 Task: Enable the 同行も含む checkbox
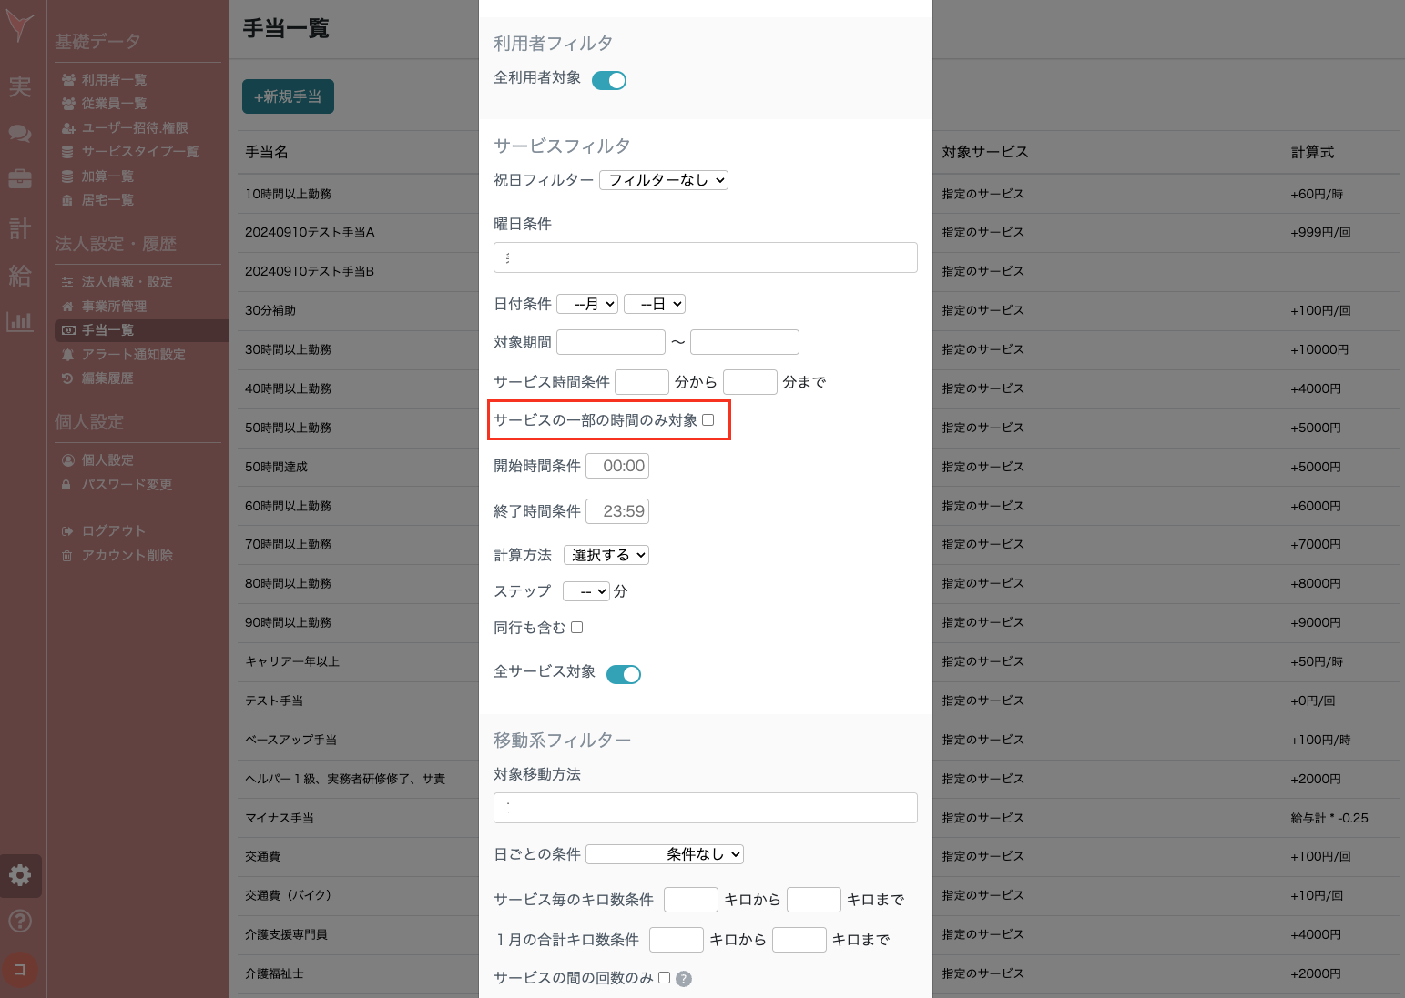[577, 627]
